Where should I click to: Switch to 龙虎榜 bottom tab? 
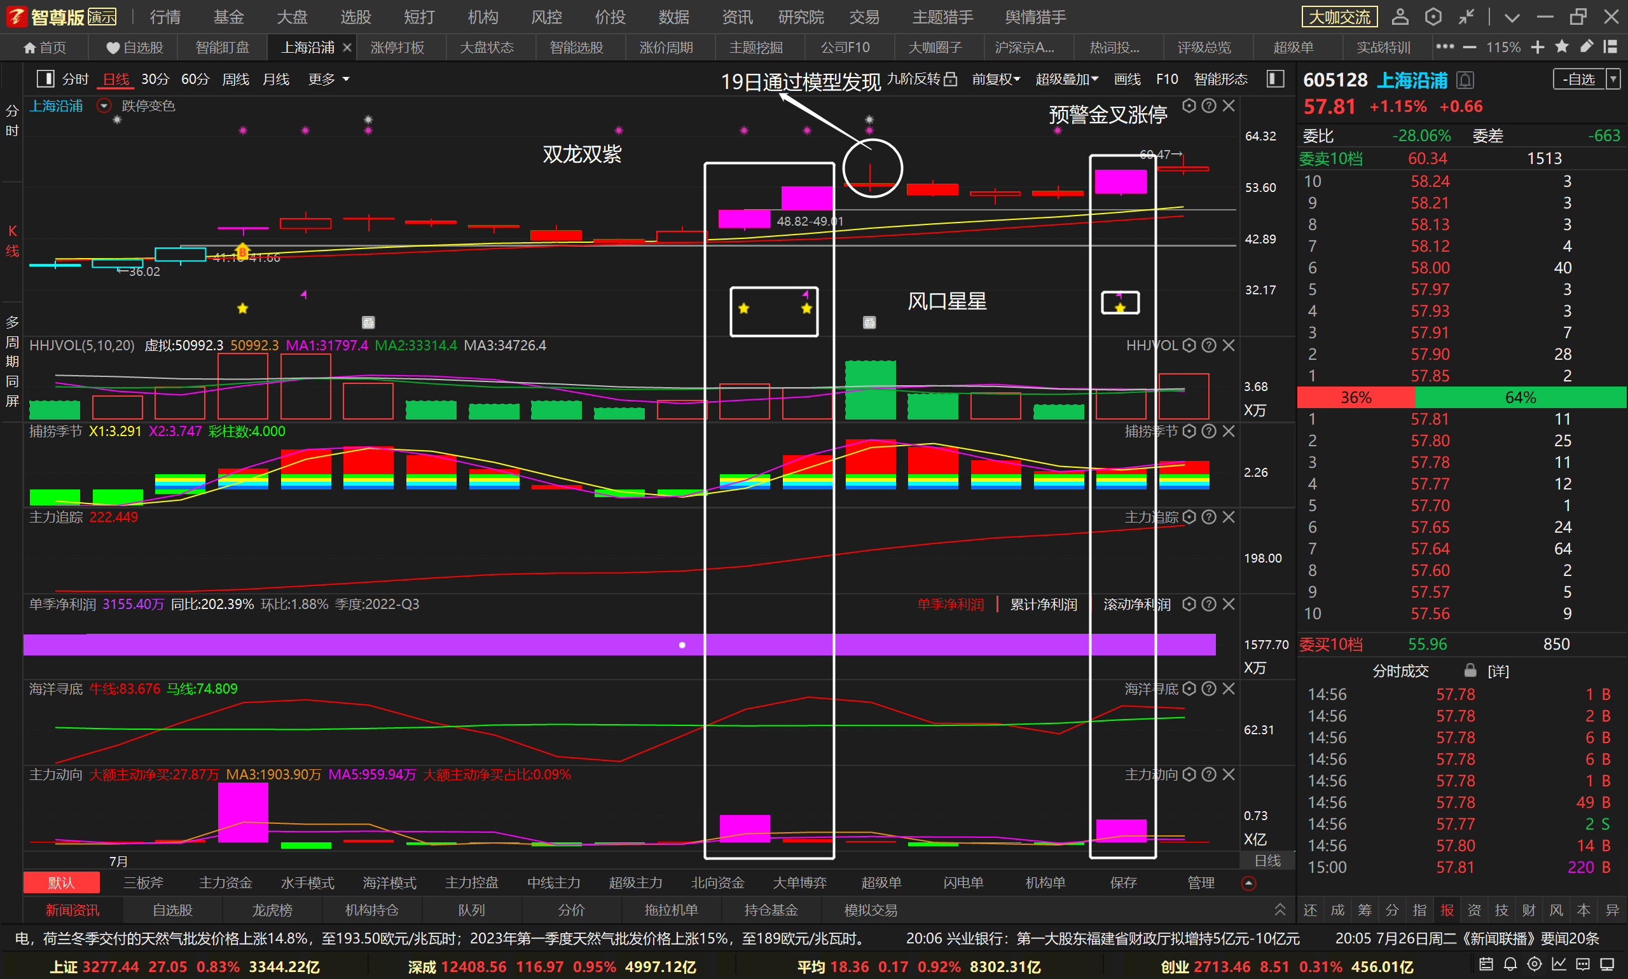(272, 910)
